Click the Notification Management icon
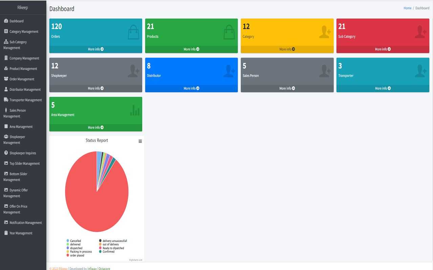This screenshot has width=433, height=270. click(x=5, y=222)
